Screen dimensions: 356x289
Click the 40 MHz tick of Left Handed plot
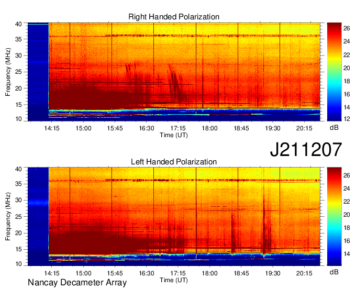(18, 169)
